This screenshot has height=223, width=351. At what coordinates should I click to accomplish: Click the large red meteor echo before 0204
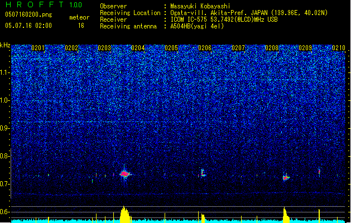(124, 174)
